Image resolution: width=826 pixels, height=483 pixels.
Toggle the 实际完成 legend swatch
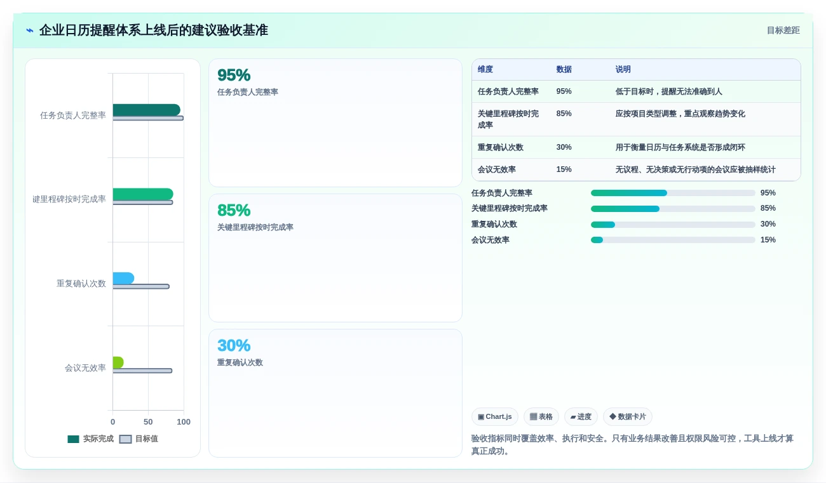[x=74, y=439]
